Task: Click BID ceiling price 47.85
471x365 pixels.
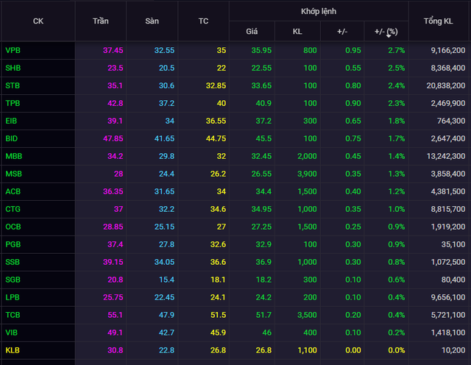Action: tap(113, 138)
